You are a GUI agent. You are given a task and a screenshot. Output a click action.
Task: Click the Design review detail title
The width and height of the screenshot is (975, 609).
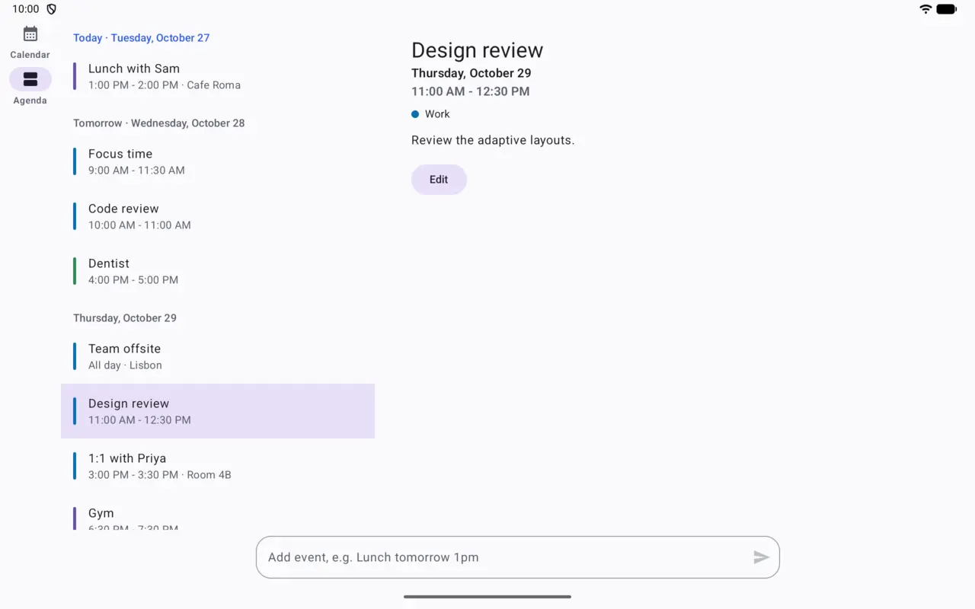pyautogui.click(x=478, y=50)
